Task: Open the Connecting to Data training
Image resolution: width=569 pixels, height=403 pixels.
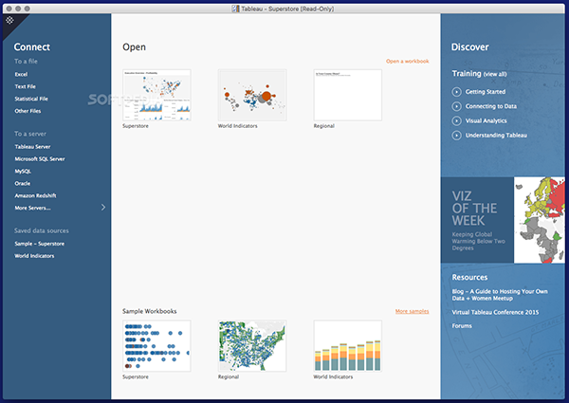Action: tap(491, 106)
